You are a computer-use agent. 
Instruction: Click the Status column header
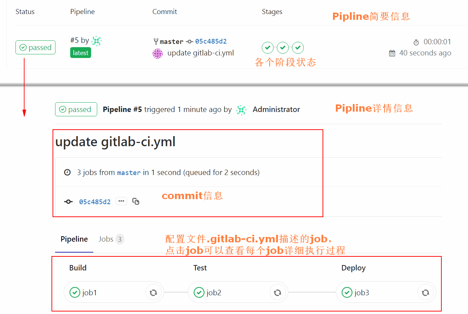tap(25, 12)
